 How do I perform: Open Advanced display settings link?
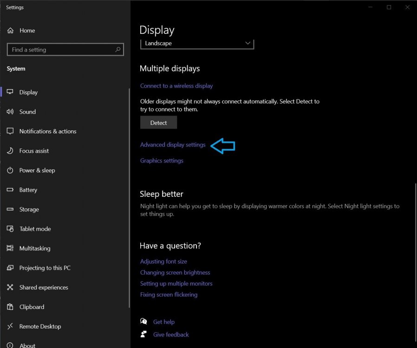(x=173, y=145)
